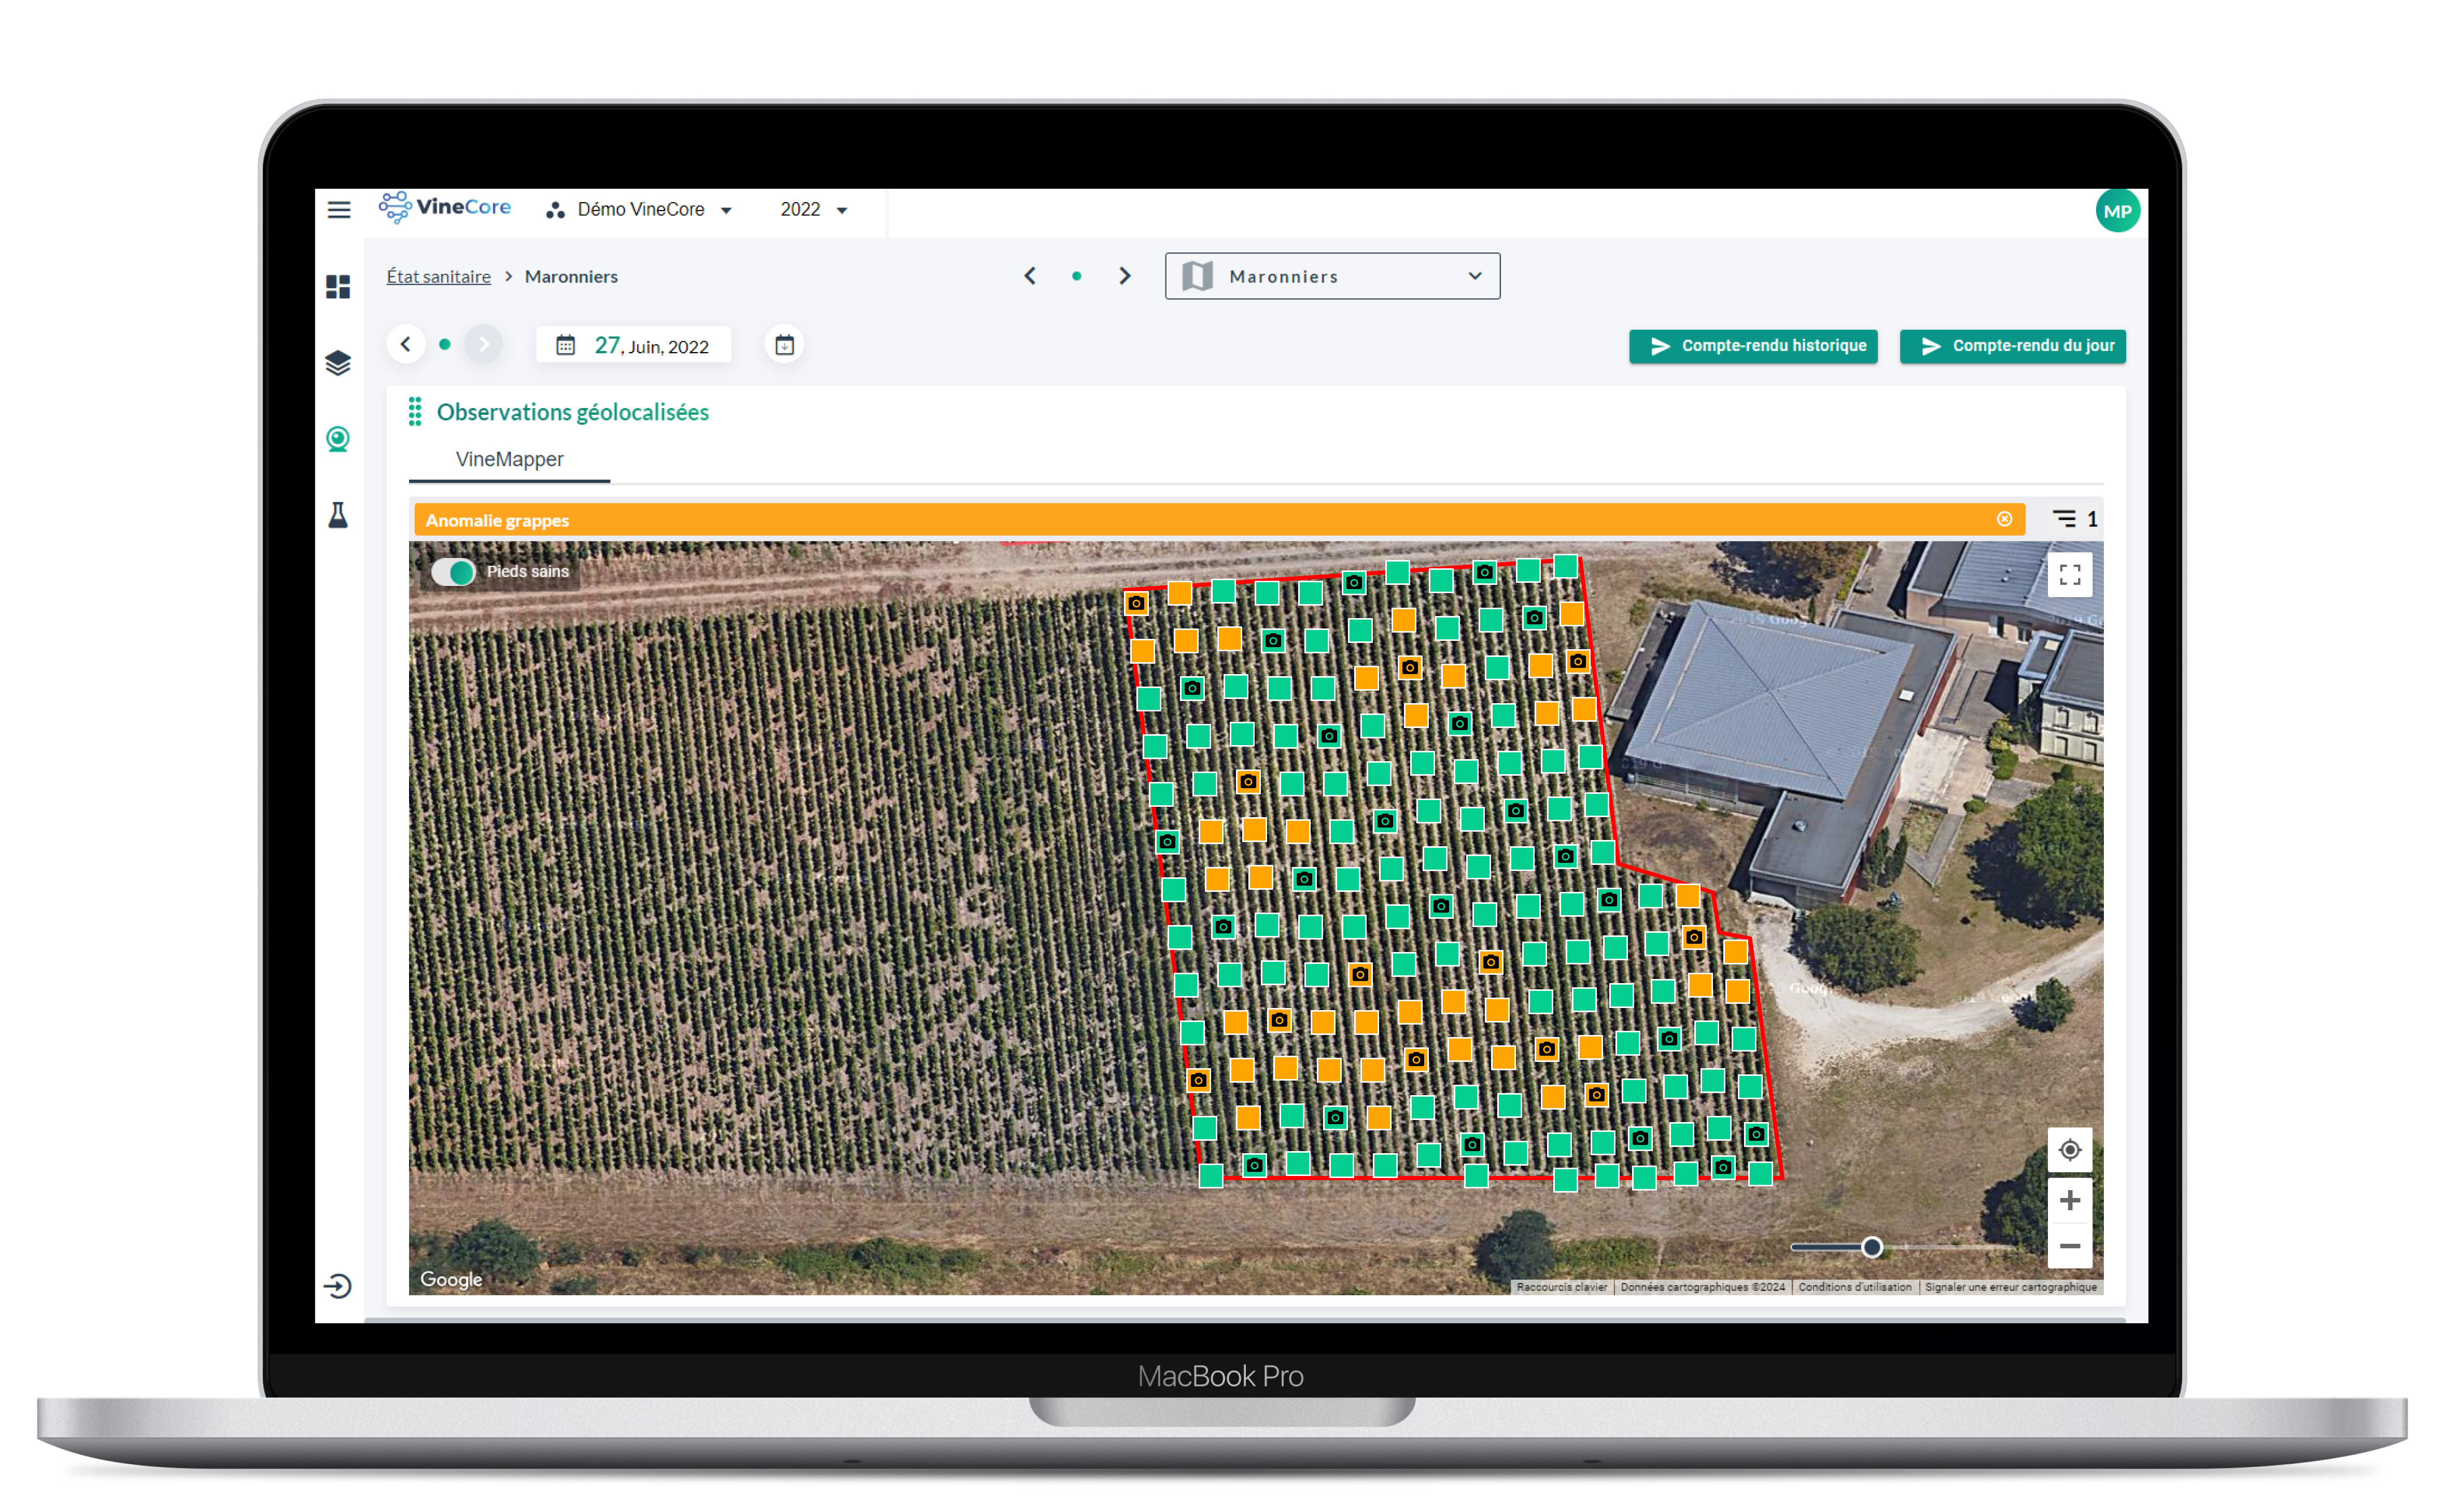The height and width of the screenshot is (1512, 2445).
Task: Open the lab flask sidebar icon
Action: click(x=338, y=515)
